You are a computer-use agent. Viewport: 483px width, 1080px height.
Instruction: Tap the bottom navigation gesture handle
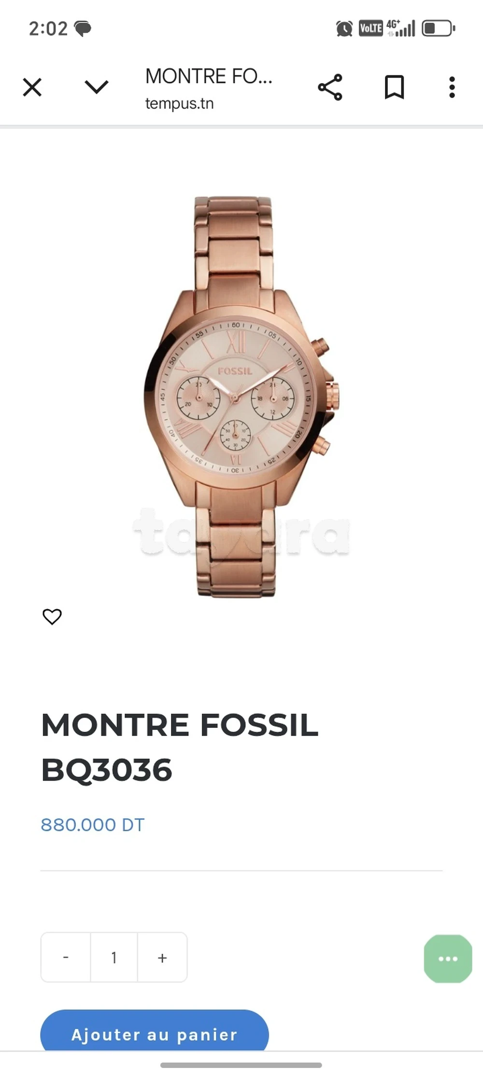[x=241, y=1065]
